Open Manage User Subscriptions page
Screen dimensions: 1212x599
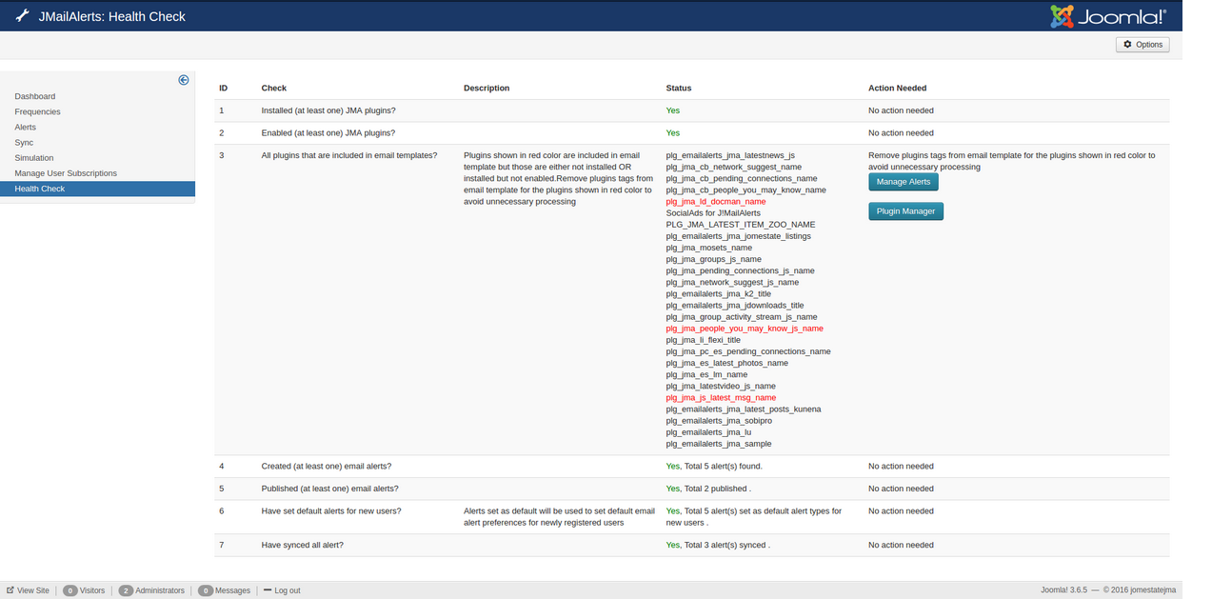pyautogui.click(x=66, y=173)
